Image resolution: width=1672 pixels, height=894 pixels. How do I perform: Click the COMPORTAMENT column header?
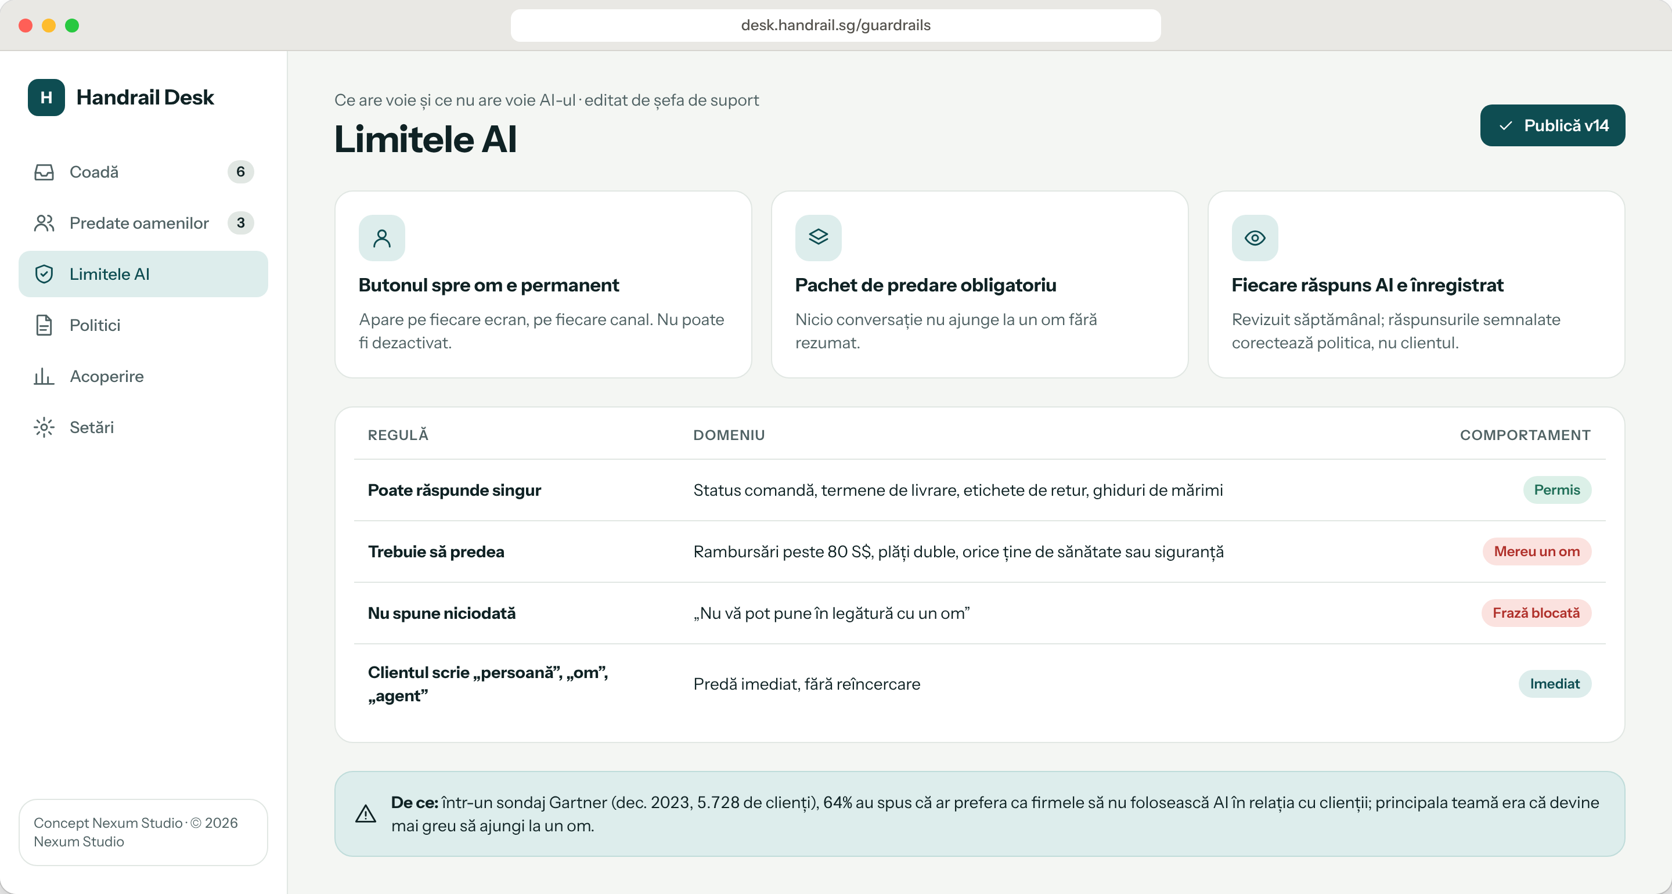click(x=1525, y=435)
